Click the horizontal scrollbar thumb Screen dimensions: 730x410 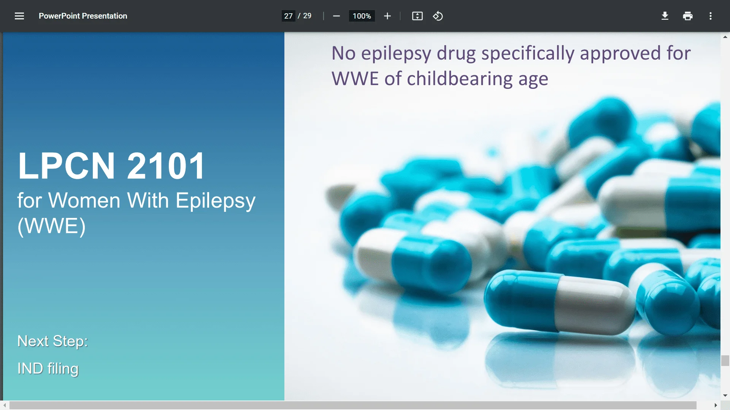pyautogui.click(x=353, y=405)
